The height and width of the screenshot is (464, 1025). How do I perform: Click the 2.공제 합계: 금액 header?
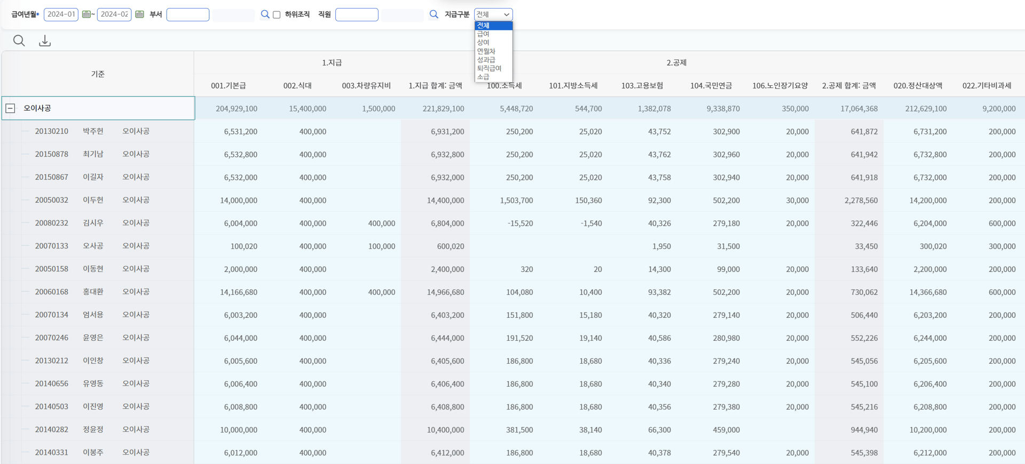pos(849,85)
